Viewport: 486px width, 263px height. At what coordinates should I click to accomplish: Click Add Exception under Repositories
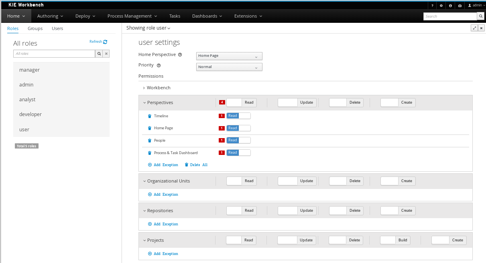point(163,224)
